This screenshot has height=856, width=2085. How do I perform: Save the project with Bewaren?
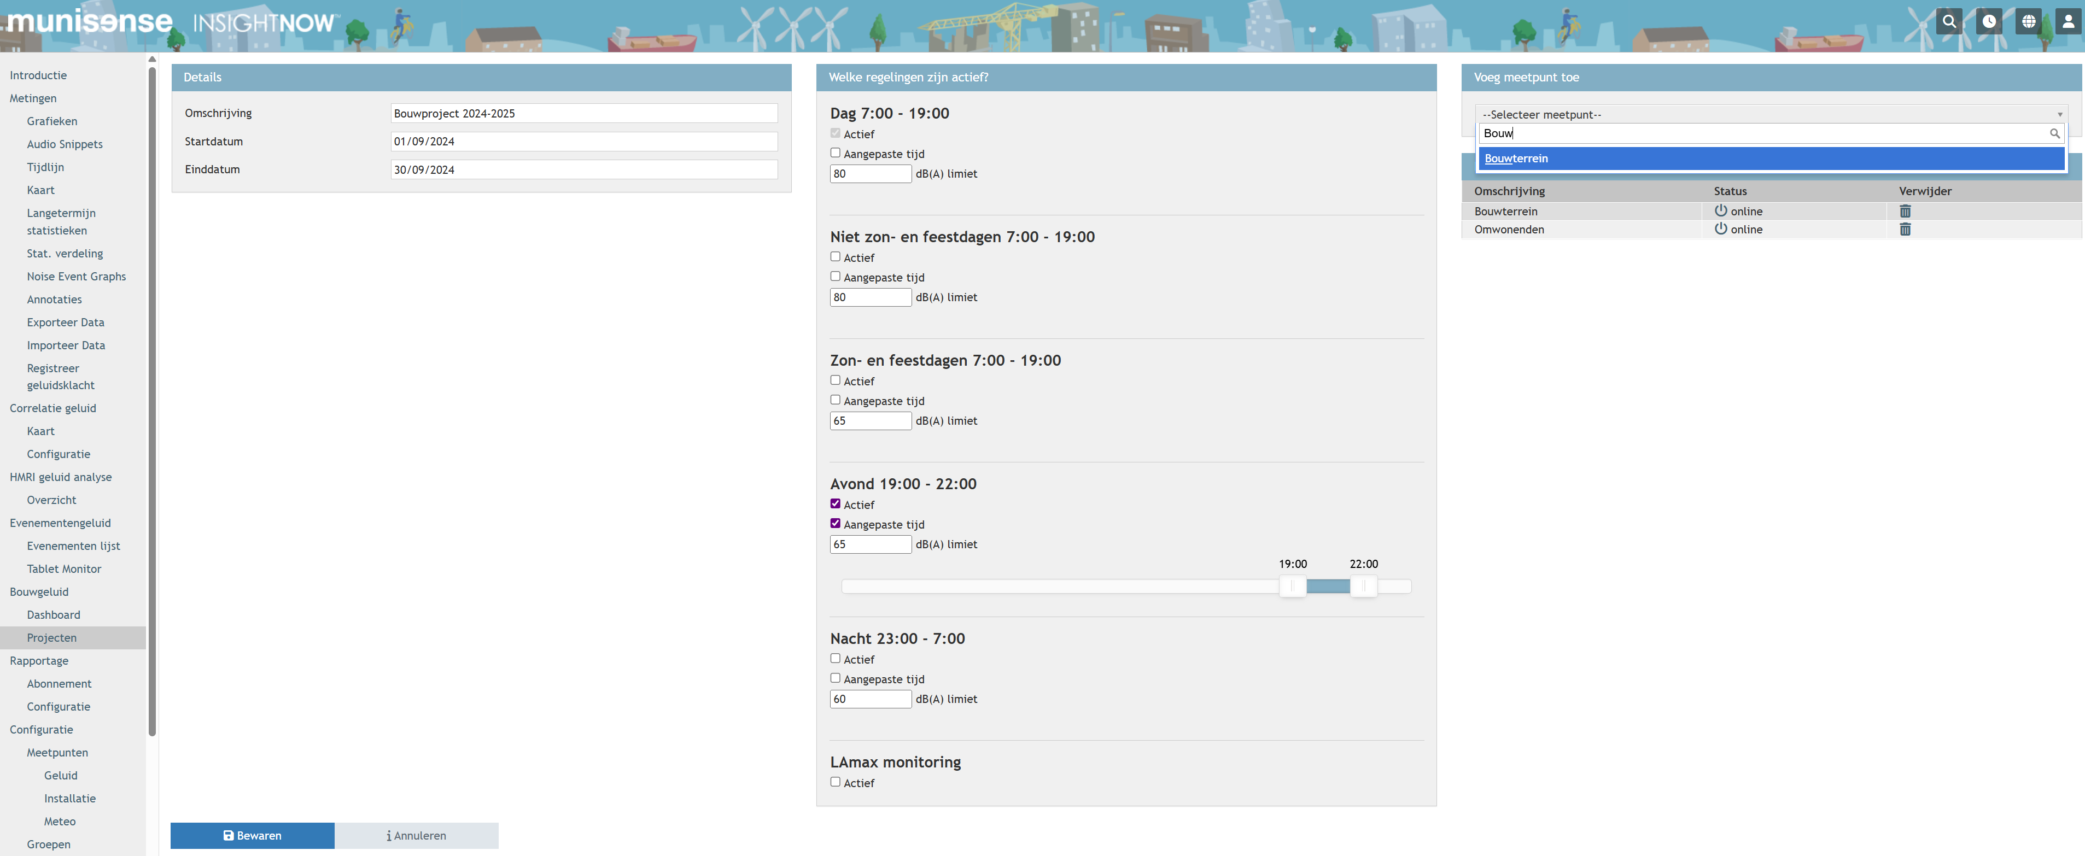tap(253, 836)
